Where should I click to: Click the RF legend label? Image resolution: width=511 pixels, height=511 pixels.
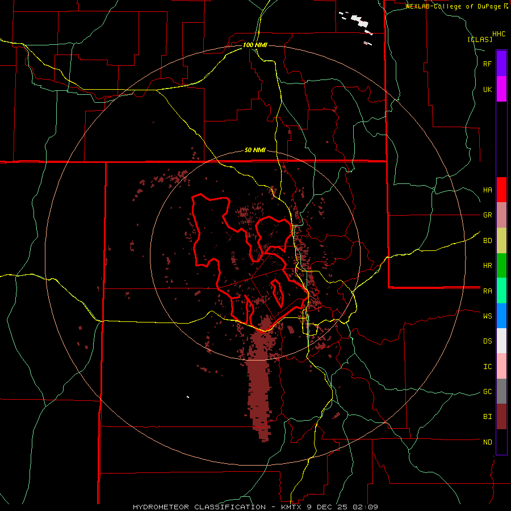click(x=487, y=64)
